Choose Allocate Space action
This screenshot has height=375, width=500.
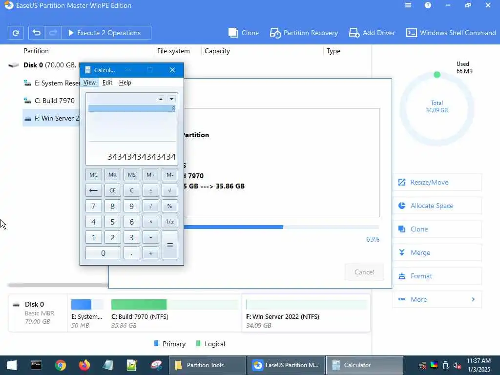(437, 206)
